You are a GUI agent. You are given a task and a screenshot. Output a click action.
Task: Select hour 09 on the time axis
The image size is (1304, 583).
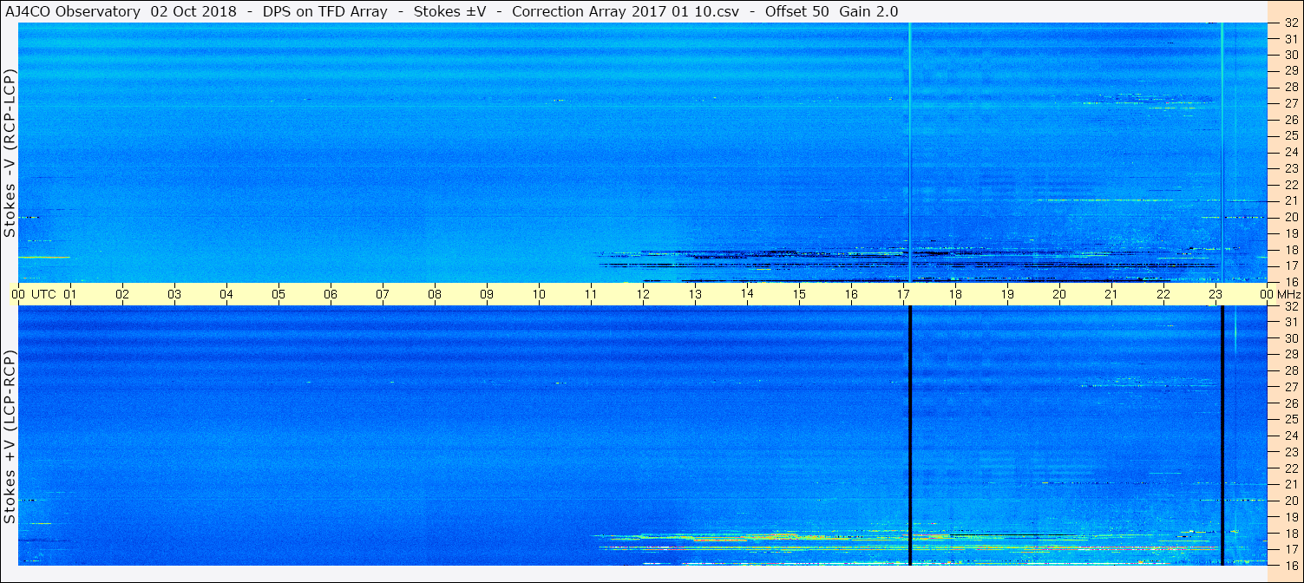pos(487,294)
